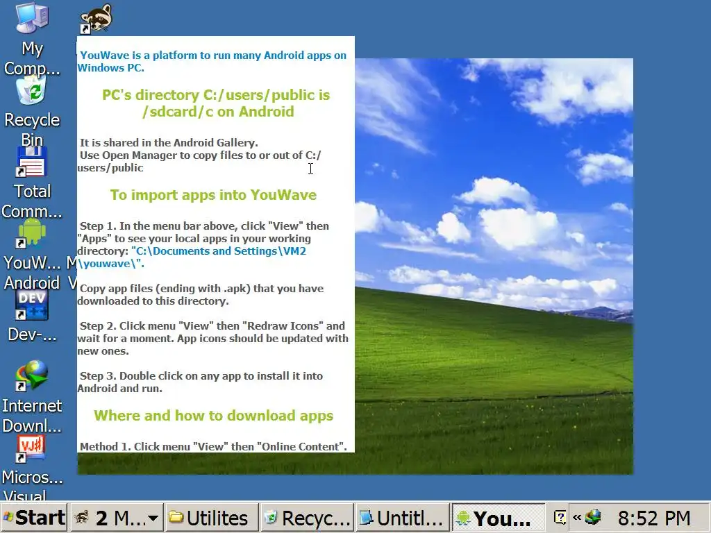Click 'Method 1. Click menu "View"' line
The width and height of the screenshot is (711, 533).
click(213, 446)
